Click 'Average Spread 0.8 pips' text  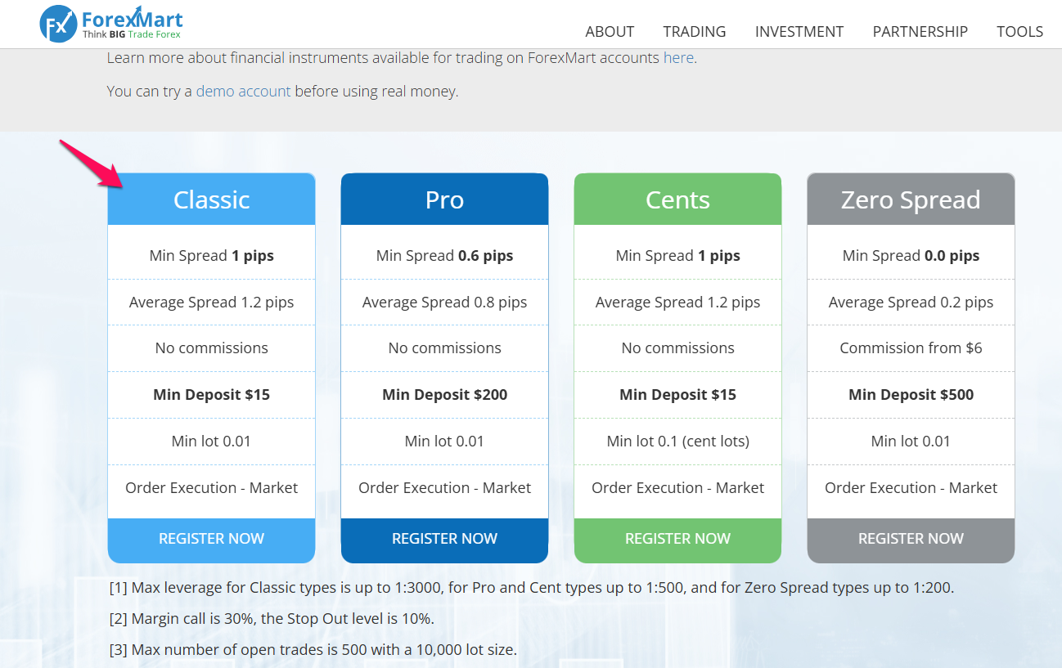(444, 303)
